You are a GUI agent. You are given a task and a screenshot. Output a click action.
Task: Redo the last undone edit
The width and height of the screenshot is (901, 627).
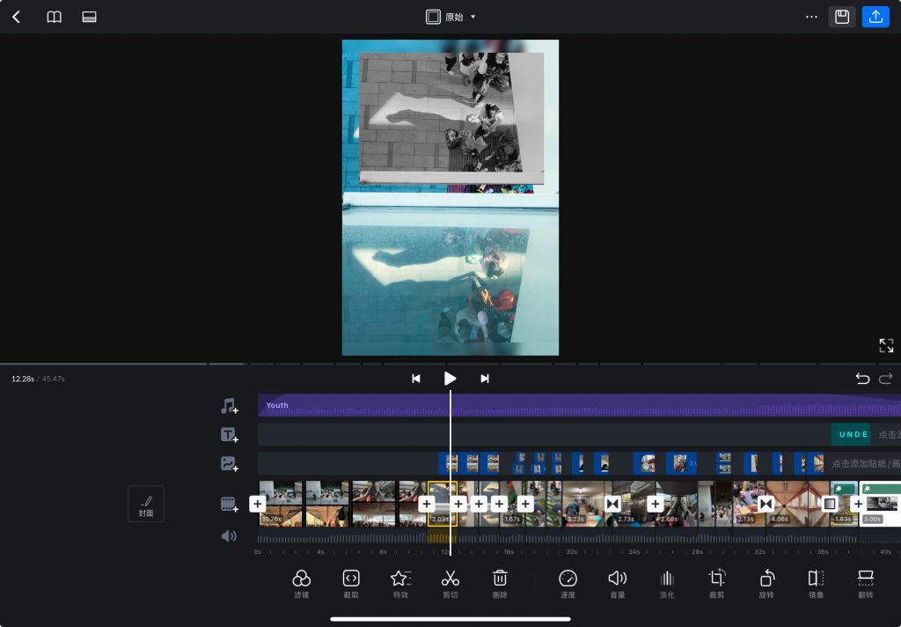[885, 379]
